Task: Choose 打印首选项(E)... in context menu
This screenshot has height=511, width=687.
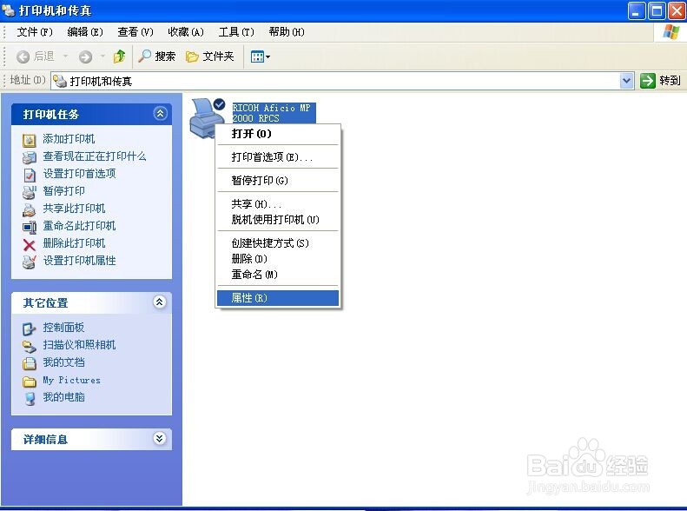Action: 278,157
